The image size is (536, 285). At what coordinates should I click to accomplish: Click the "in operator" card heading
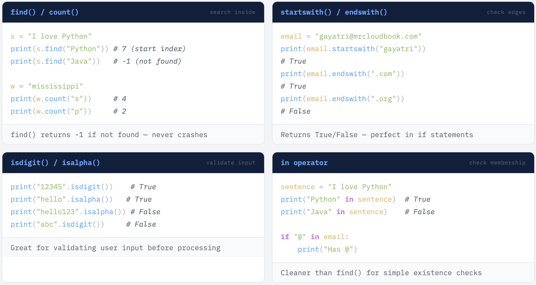[x=304, y=163]
